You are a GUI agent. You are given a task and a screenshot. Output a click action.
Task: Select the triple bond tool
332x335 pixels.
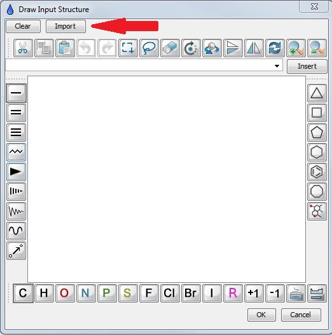pos(17,132)
